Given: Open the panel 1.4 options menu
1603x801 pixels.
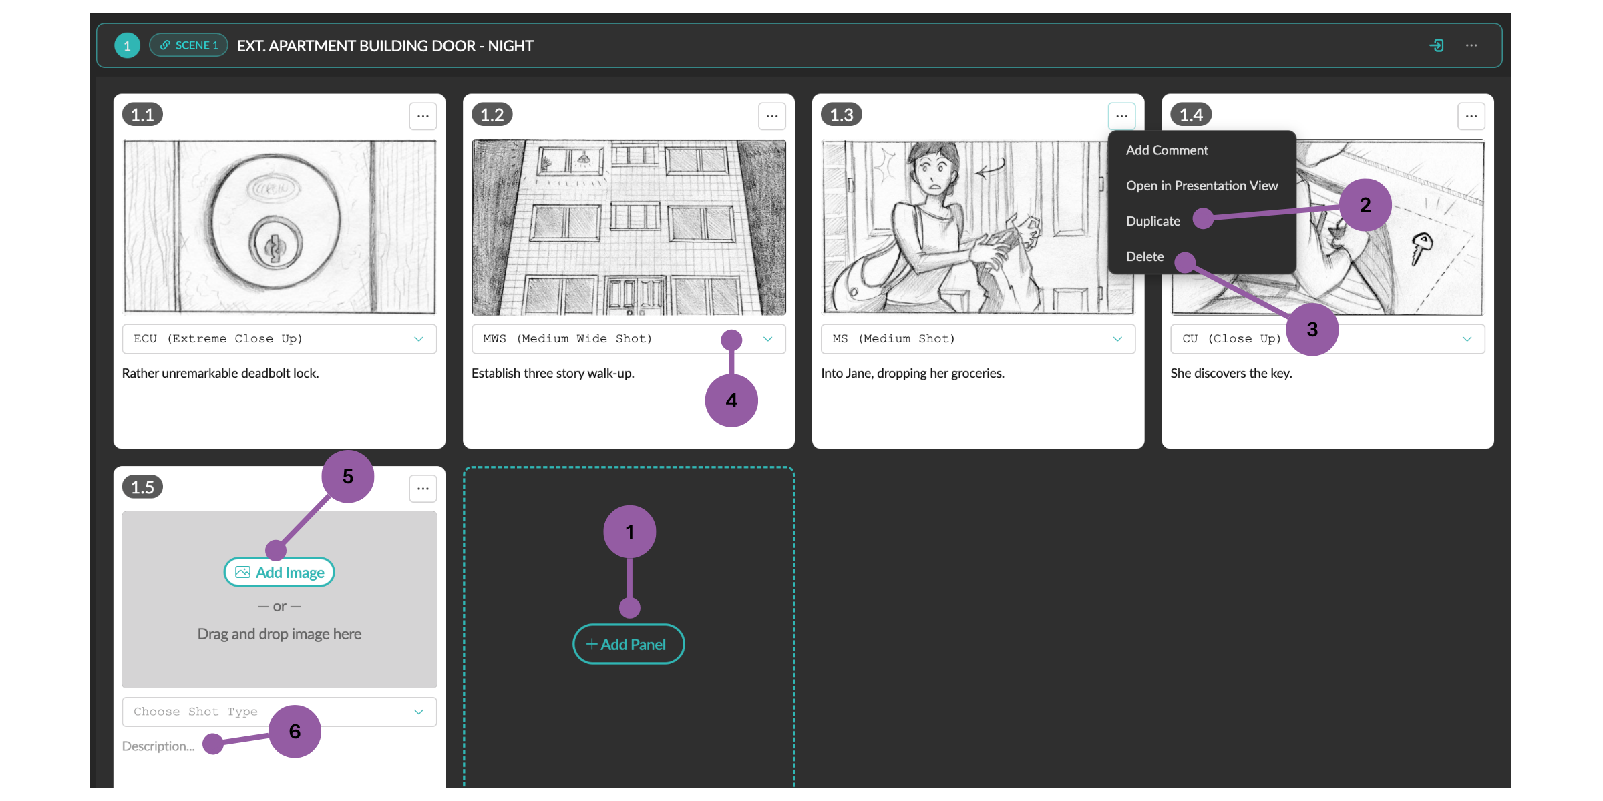Looking at the screenshot, I should [1471, 116].
